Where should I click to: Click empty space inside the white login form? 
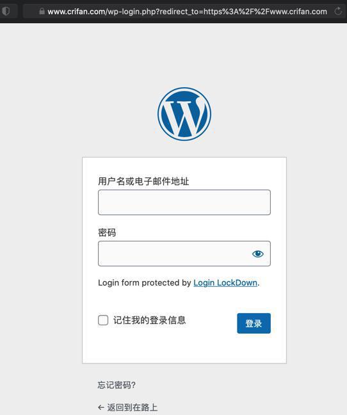[x=184, y=350]
